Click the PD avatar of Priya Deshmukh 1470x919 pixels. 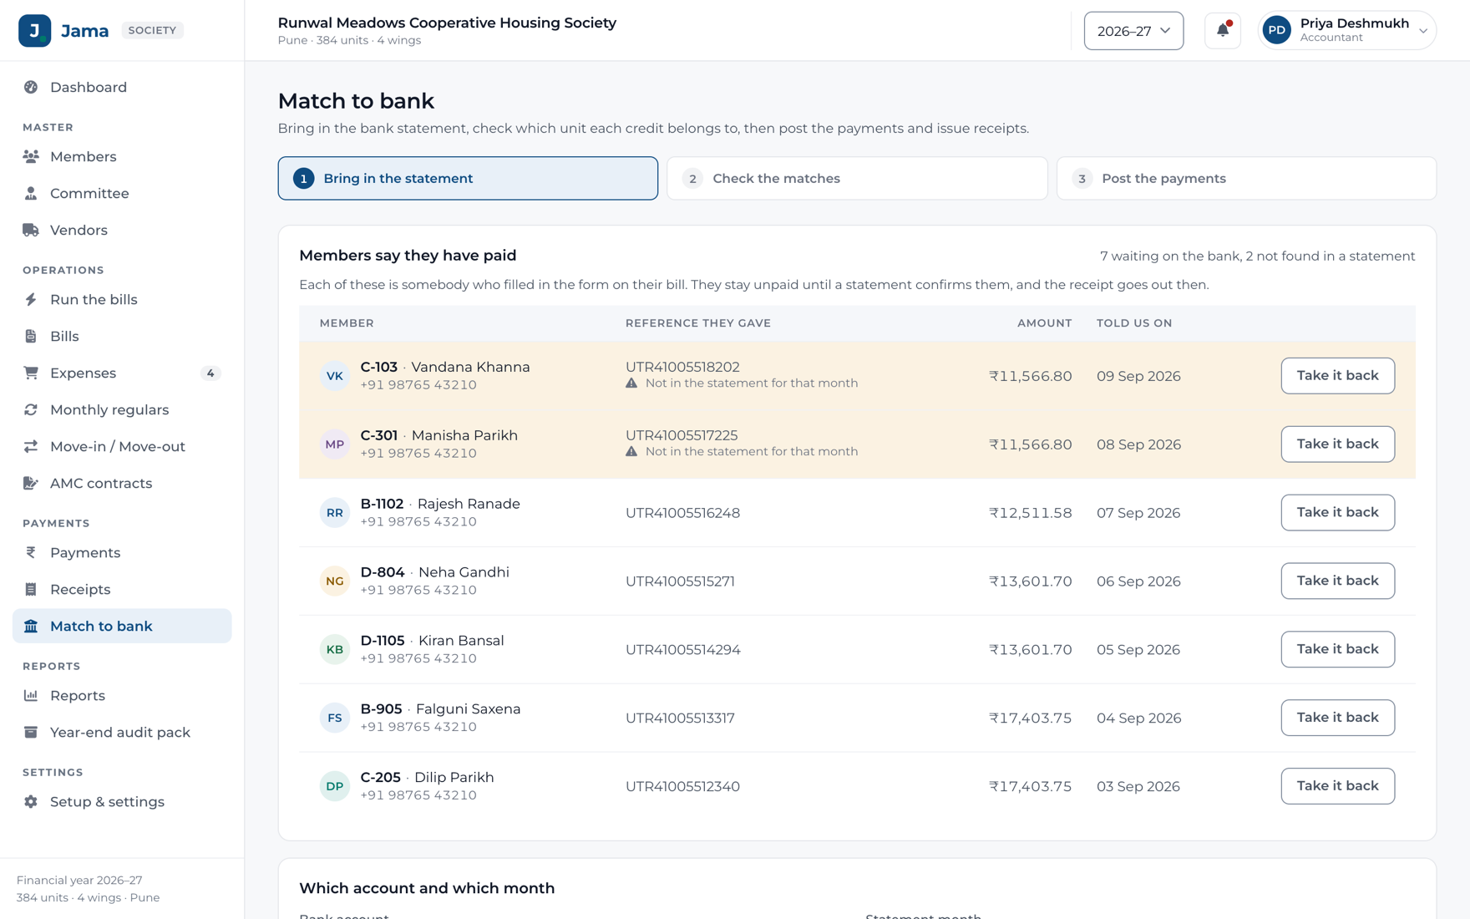pos(1277,31)
